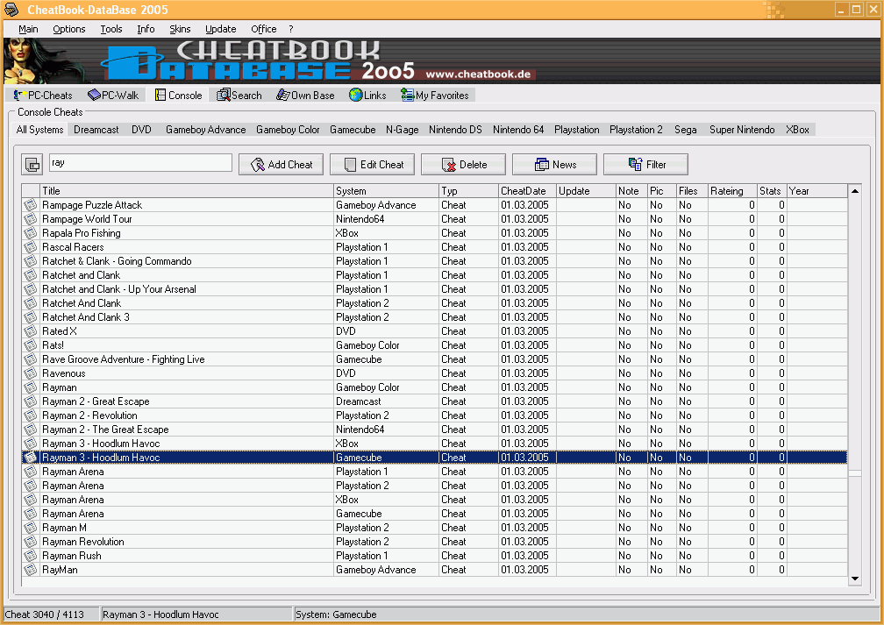Screen dimensions: 884x625
Task: Filter by Playstation 2 system tab
Action: pos(636,130)
